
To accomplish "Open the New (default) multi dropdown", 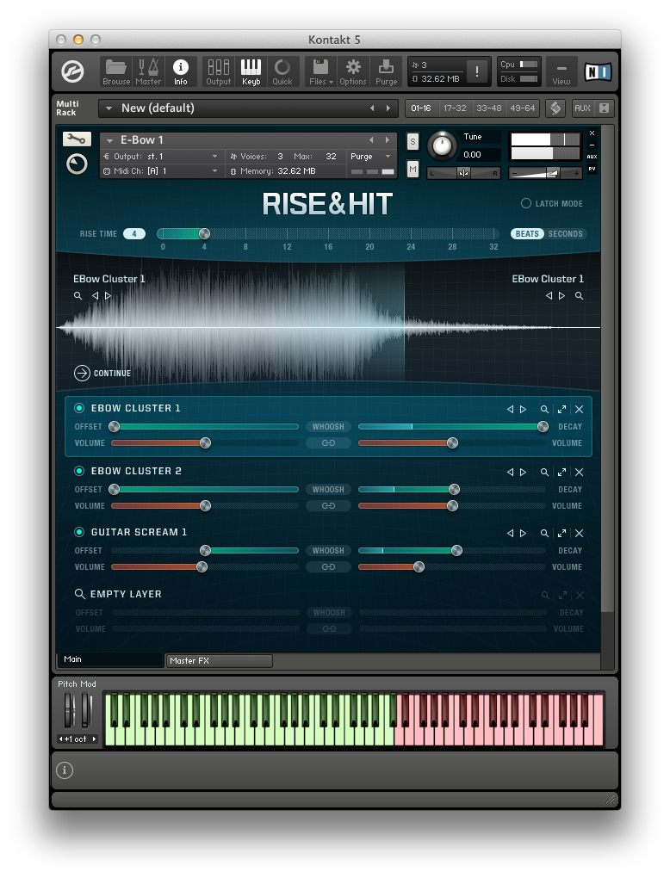I will pos(109,108).
